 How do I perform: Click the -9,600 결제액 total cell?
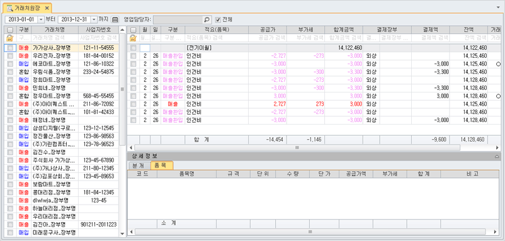point(430,140)
